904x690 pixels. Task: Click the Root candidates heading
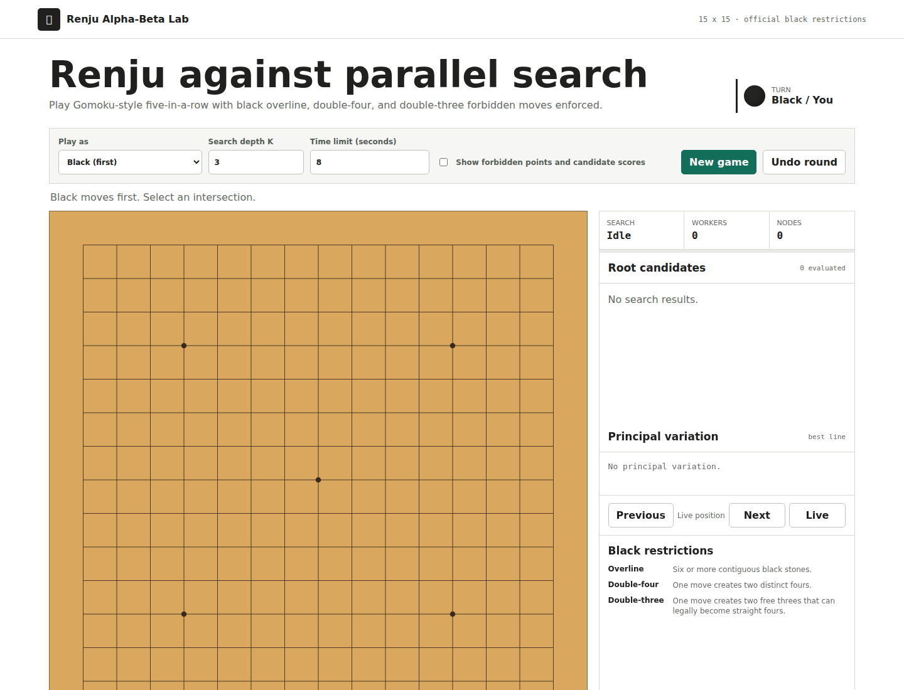pos(657,268)
